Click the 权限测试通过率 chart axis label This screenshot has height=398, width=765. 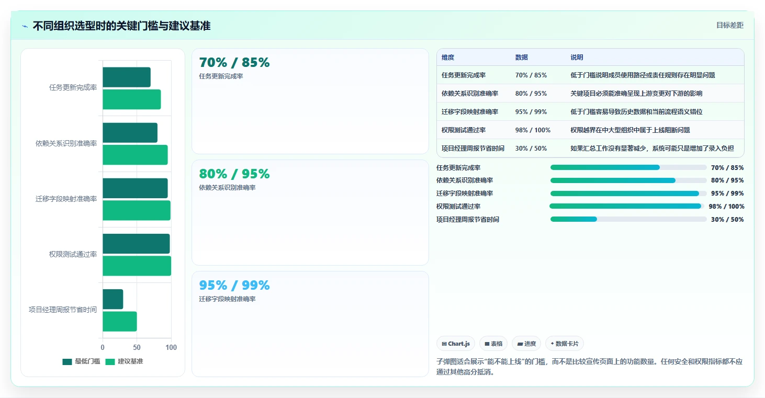[x=73, y=254]
